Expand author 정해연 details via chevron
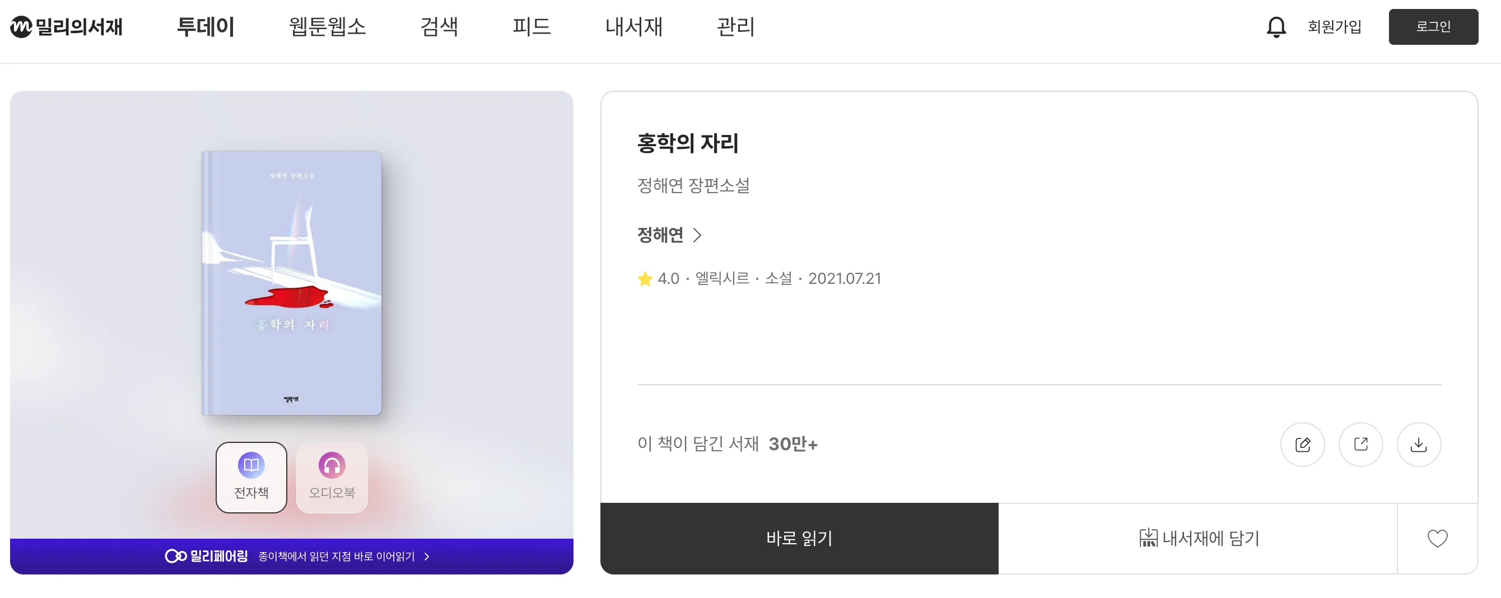 pyautogui.click(x=698, y=235)
